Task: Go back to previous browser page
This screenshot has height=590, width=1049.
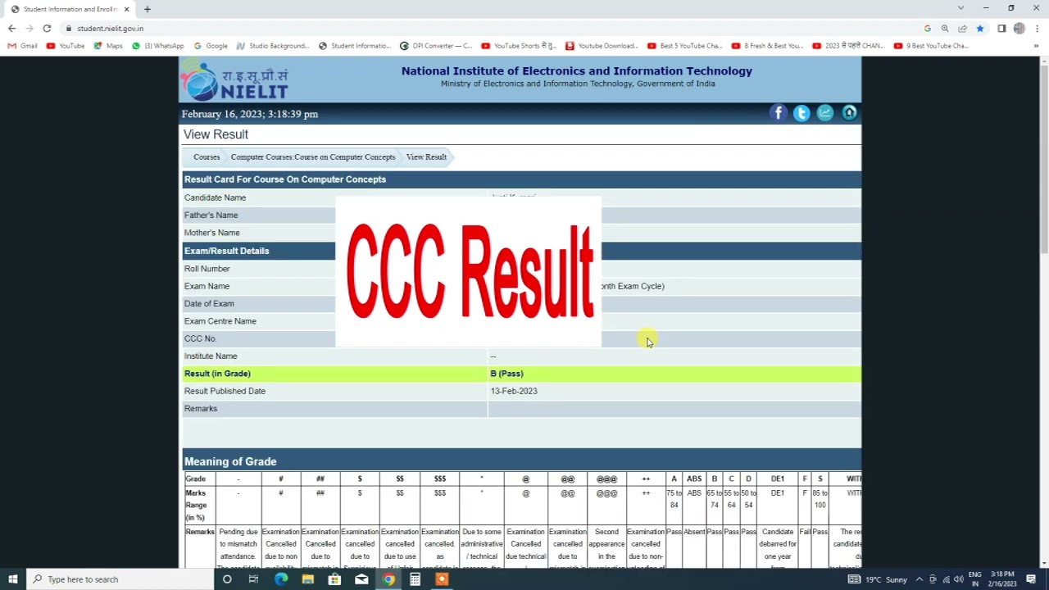Action: pos(11,29)
